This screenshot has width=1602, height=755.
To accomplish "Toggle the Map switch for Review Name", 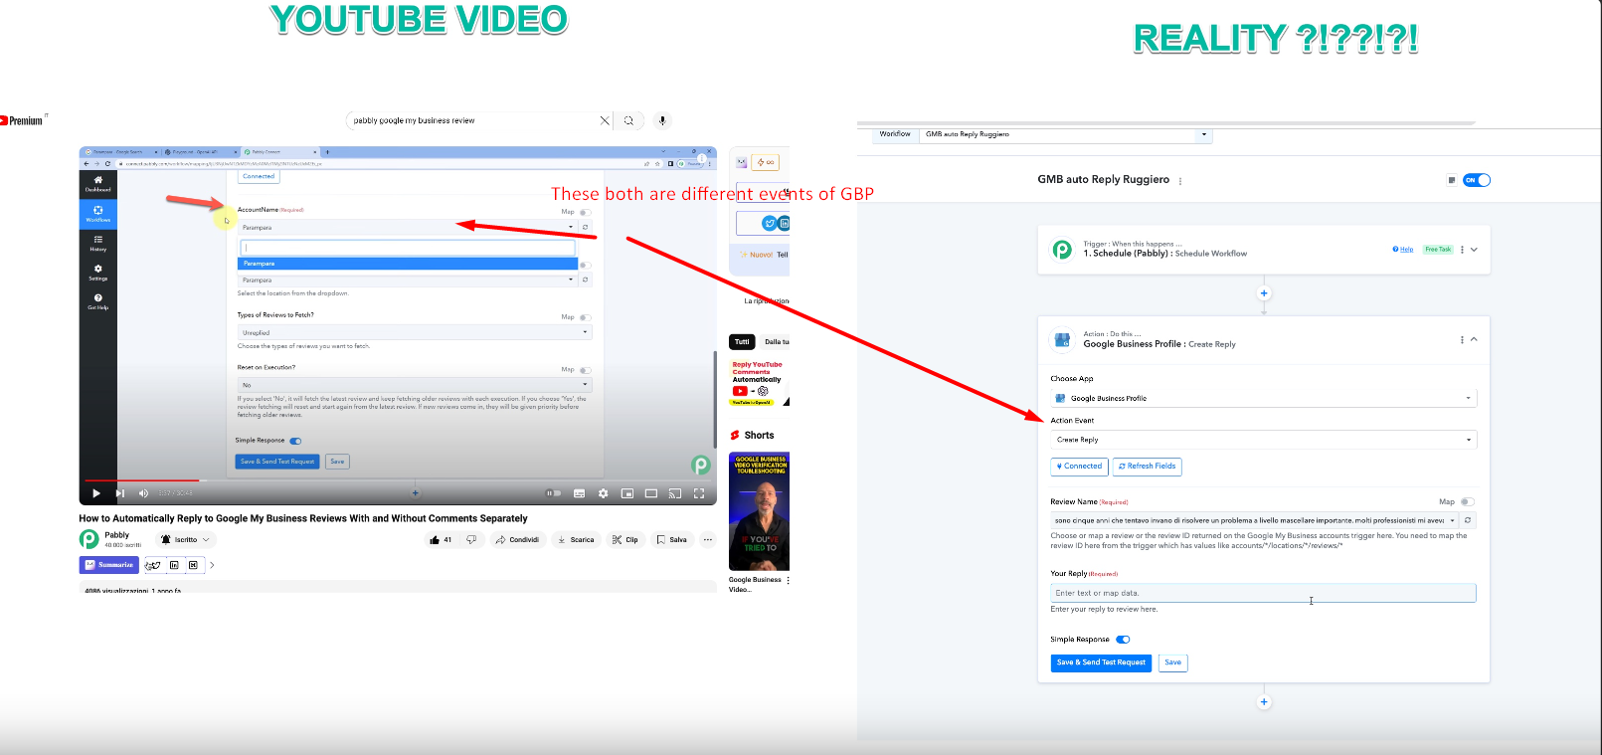I will [x=1468, y=502].
